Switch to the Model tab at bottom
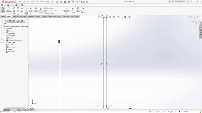 [14, 110]
